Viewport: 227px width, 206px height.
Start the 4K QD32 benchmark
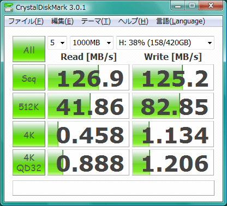tap(29, 162)
